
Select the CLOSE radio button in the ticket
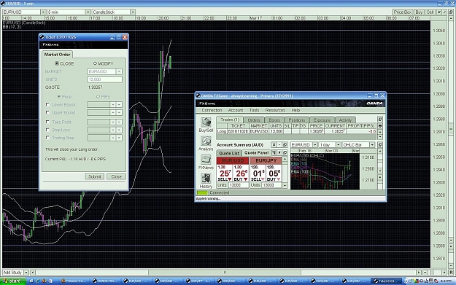57,63
